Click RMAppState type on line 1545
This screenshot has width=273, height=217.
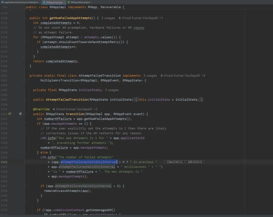click(68, 90)
